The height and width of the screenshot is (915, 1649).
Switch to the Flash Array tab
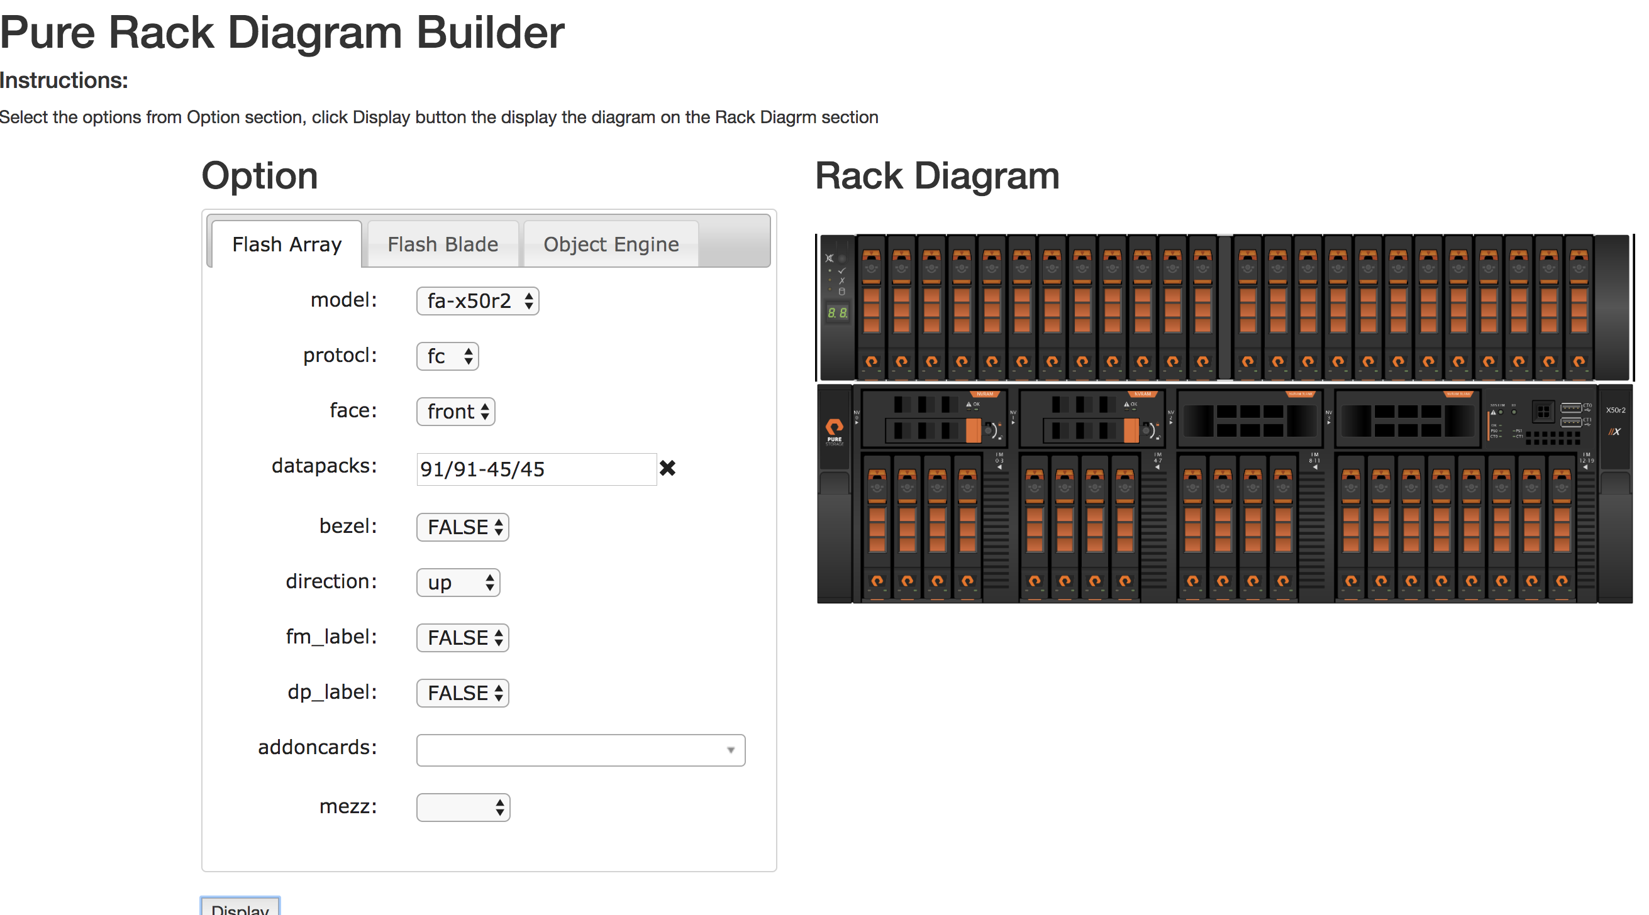click(x=287, y=244)
